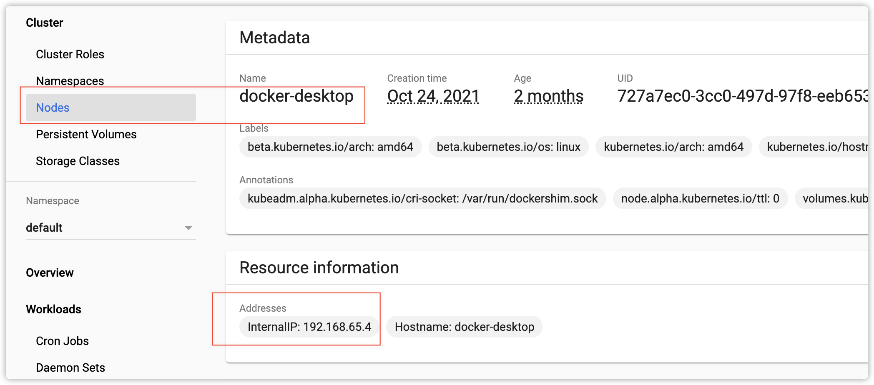Click the kubernetes.io/arch: amd64 label chip
Viewport: 874px width, 385px height.
point(673,147)
